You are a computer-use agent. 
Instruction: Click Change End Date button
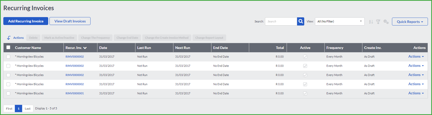127,38
